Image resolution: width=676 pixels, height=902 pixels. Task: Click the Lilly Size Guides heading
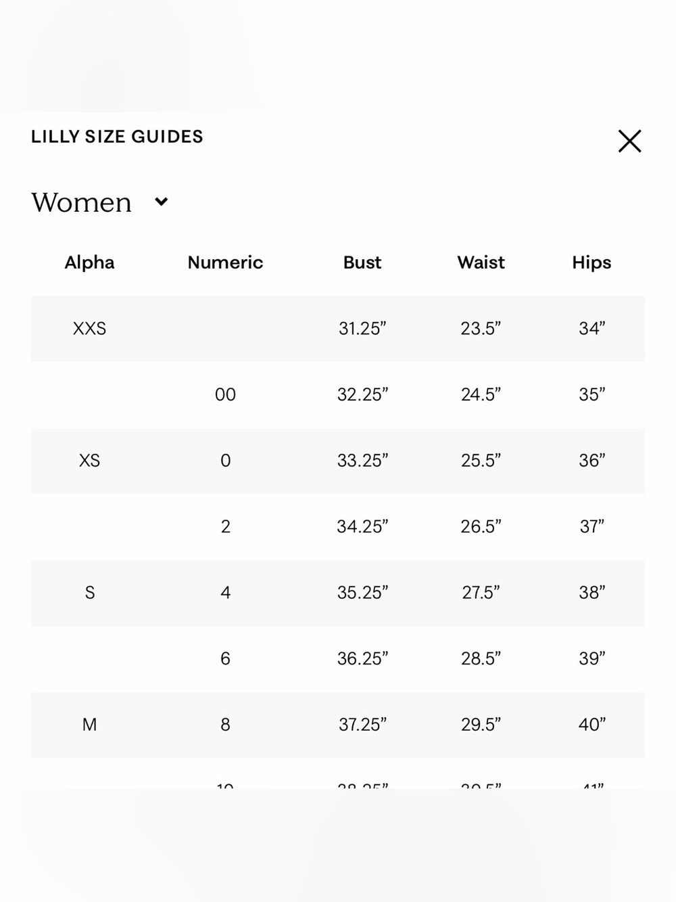(x=117, y=137)
